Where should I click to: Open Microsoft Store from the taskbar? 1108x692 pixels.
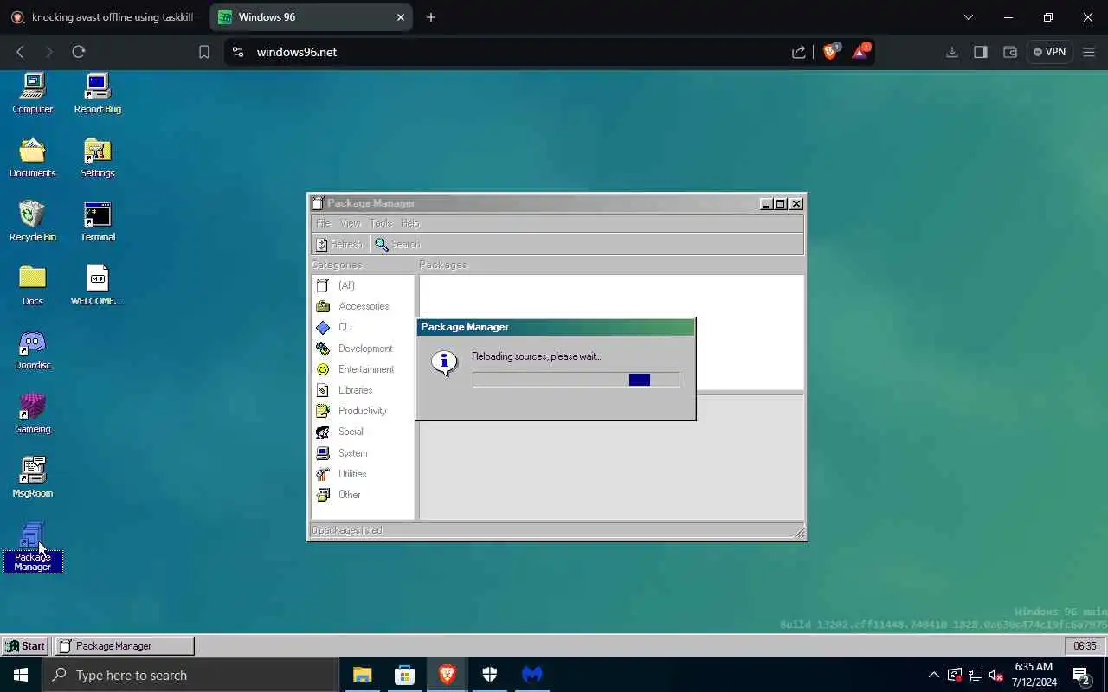pos(404,675)
